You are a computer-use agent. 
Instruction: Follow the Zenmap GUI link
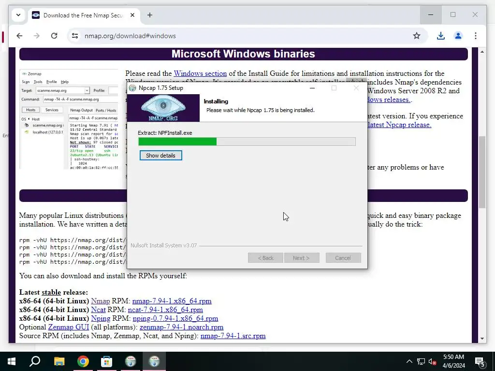69,327
